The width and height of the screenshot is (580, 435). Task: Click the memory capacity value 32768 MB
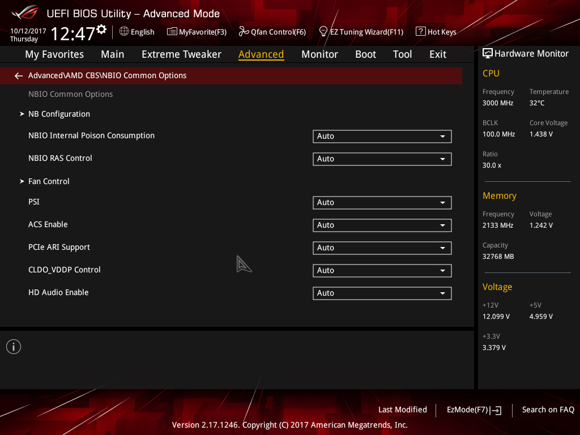click(x=498, y=257)
